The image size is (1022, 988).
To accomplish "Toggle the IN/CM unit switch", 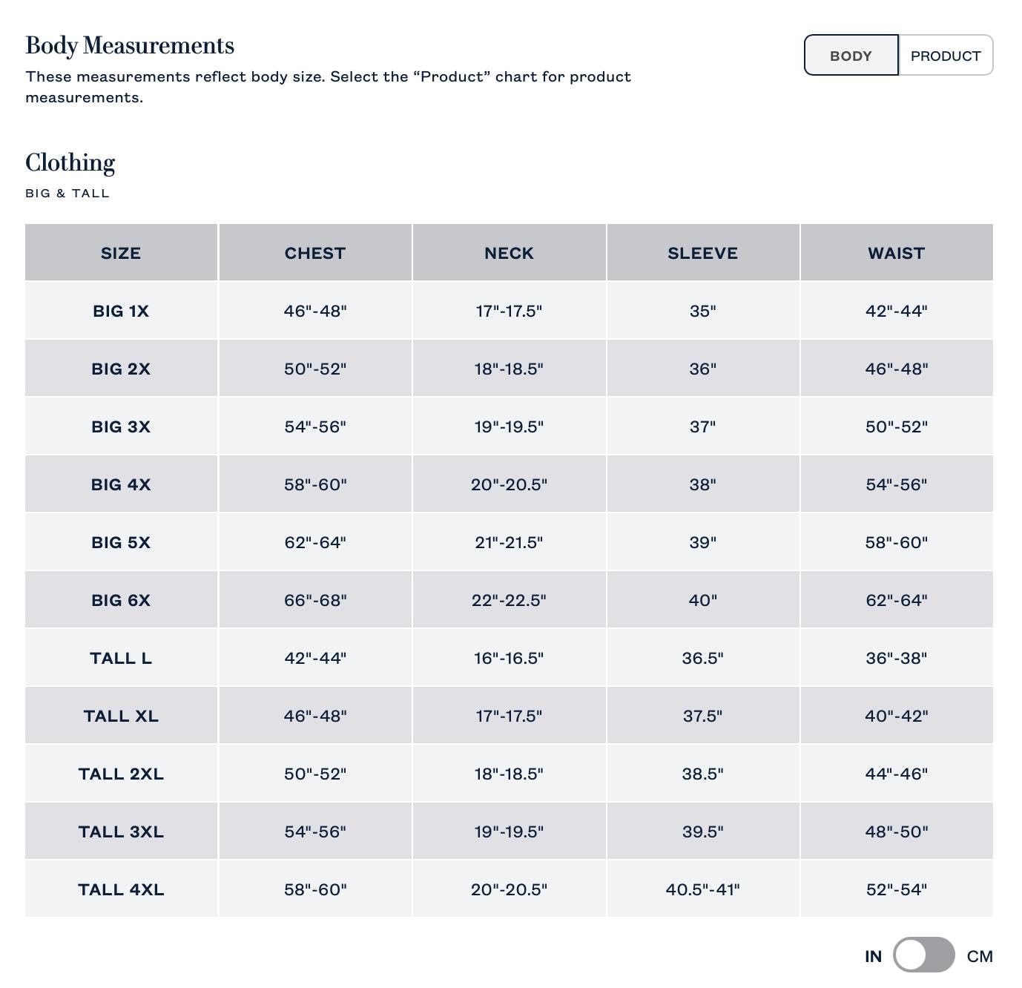I will click(x=923, y=955).
